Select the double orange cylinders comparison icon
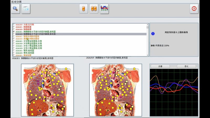 (x=94, y=9)
